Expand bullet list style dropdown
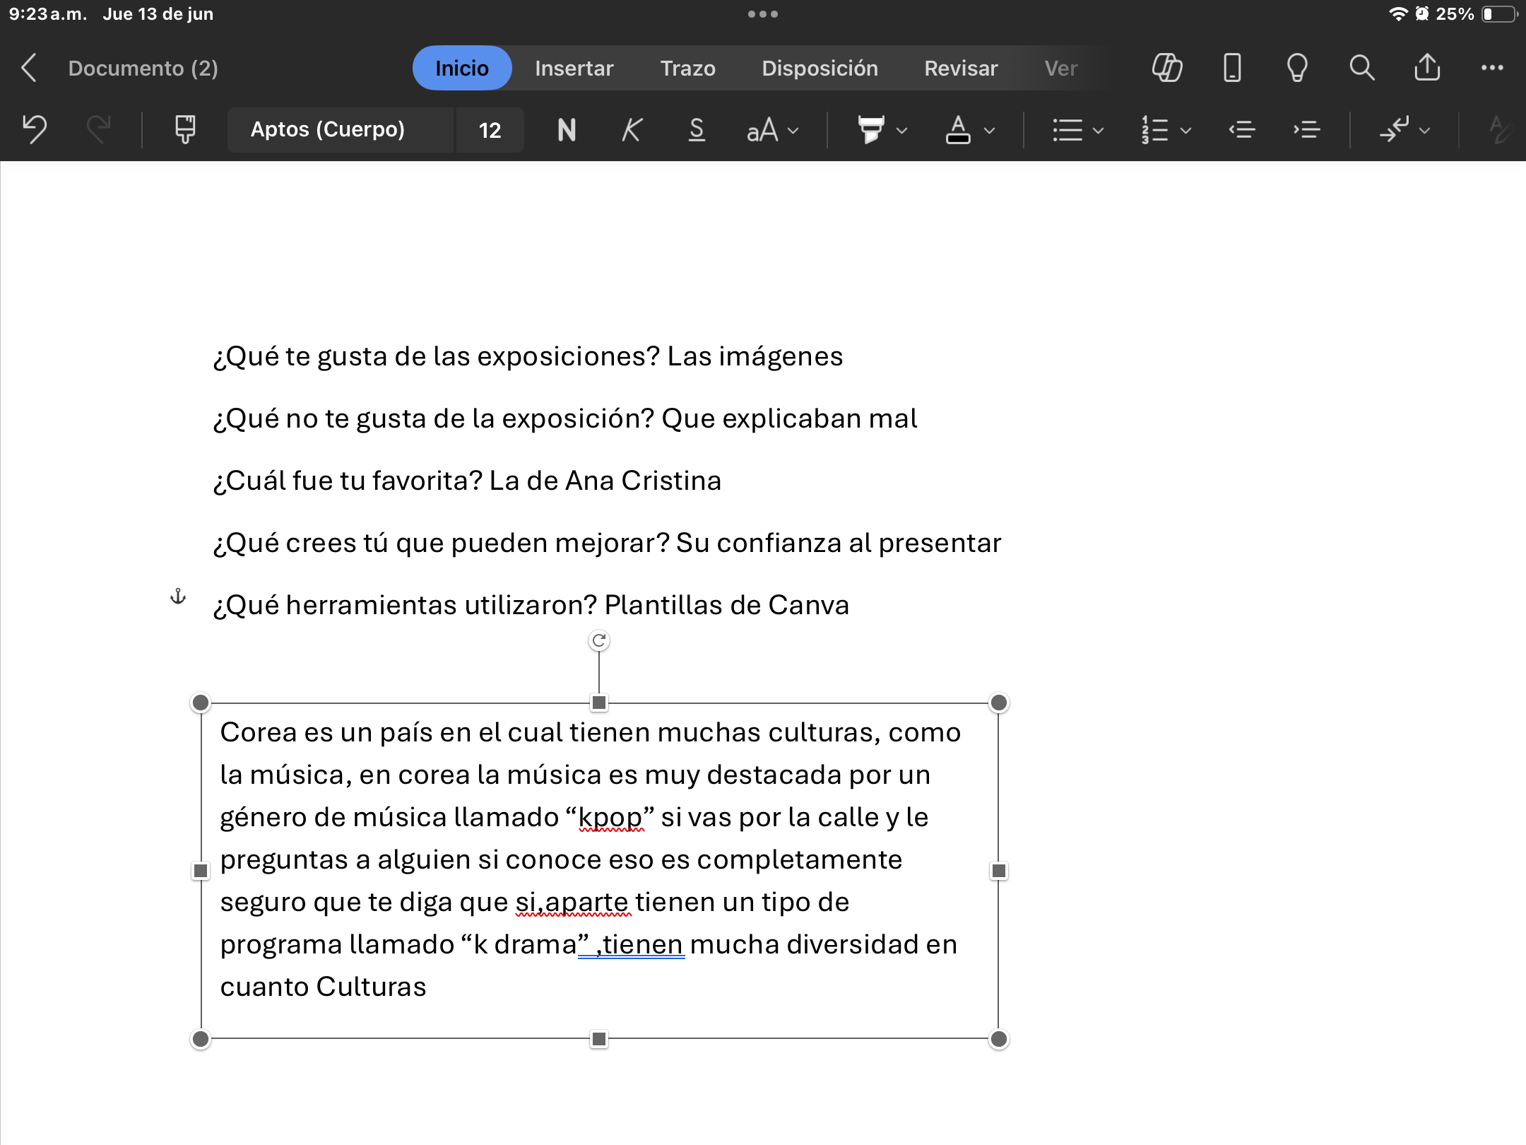 (x=1098, y=131)
